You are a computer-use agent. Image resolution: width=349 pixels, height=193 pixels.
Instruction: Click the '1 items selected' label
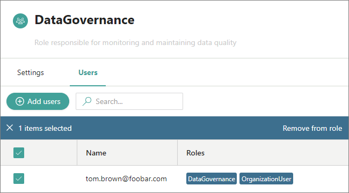point(45,128)
